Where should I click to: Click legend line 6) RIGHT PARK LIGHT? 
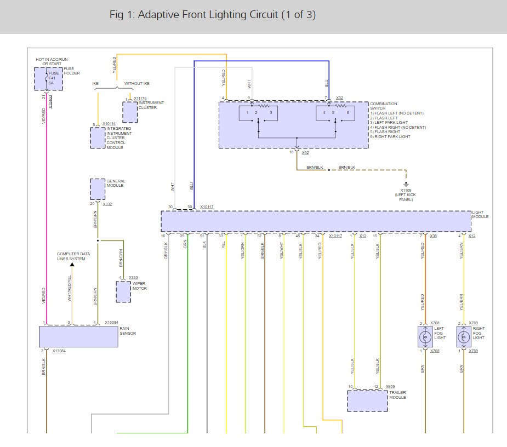pos(390,137)
